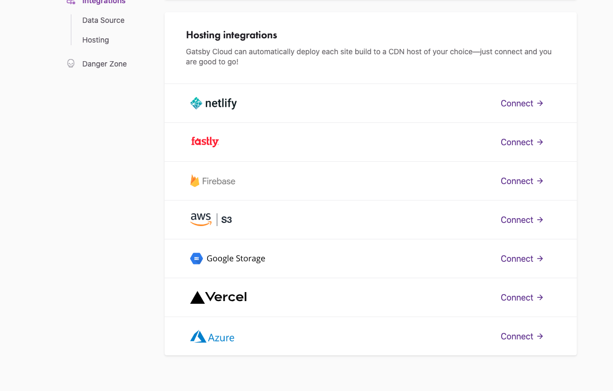Connect the Vercel integration

pyautogui.click(x=521, y=297)
